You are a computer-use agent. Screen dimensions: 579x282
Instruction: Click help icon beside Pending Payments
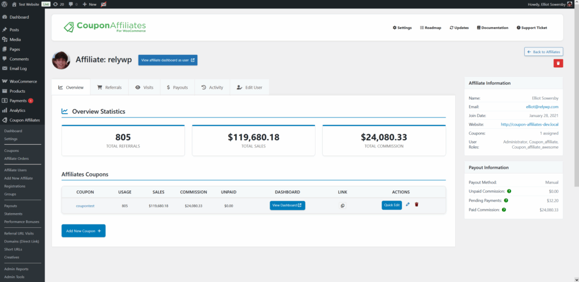[506, 201]
